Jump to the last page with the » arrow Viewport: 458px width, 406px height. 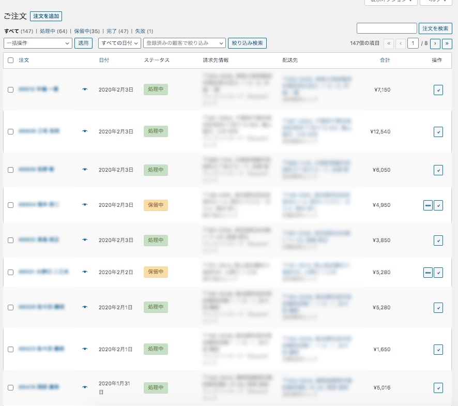pos(447,43)
